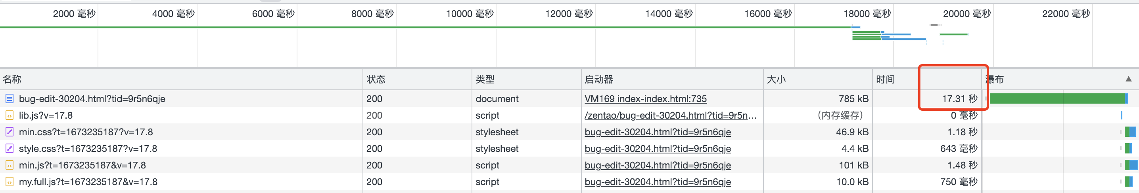Screen dimensions: 1139x193
Task: Click the document icon beside bug-edit-30204.html
Action: coord(9,99)
